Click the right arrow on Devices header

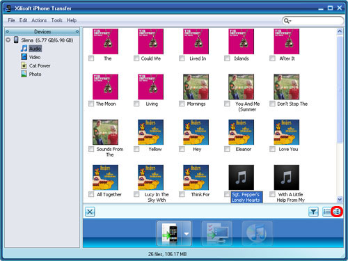(77, 31)
